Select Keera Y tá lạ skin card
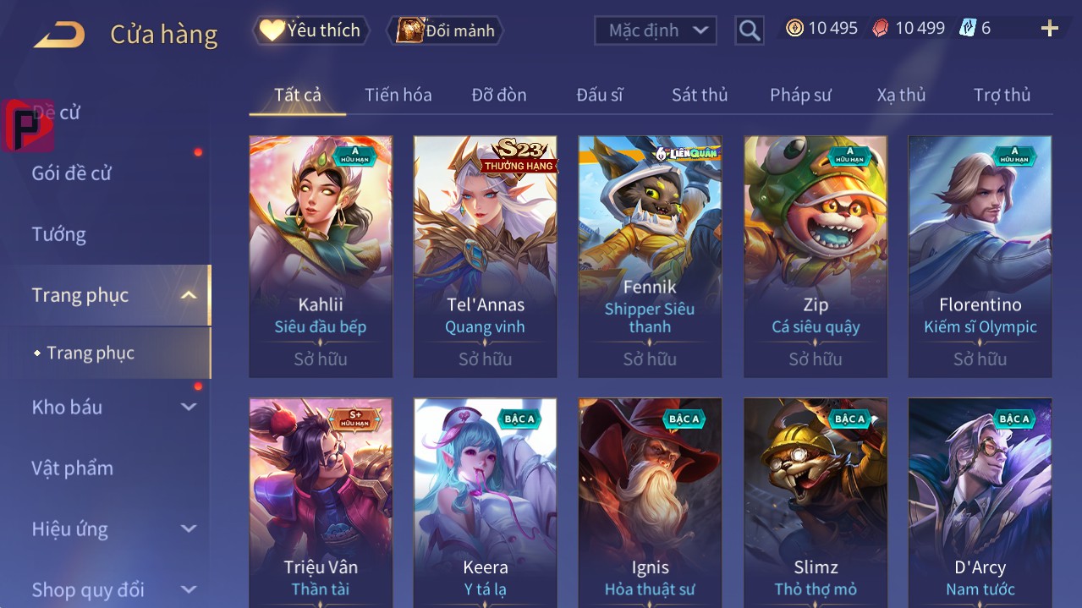Image resolution: width=1082 pixels, height=608 pixels. pos(485,502)
